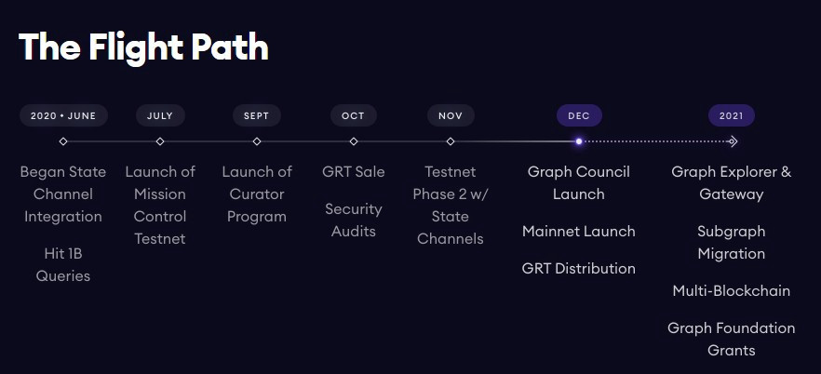Image resolution: width=821 pixels, height=374 pixels.
Task: Open the highlighted 2021 pill
Action: (x=732, y=115)
